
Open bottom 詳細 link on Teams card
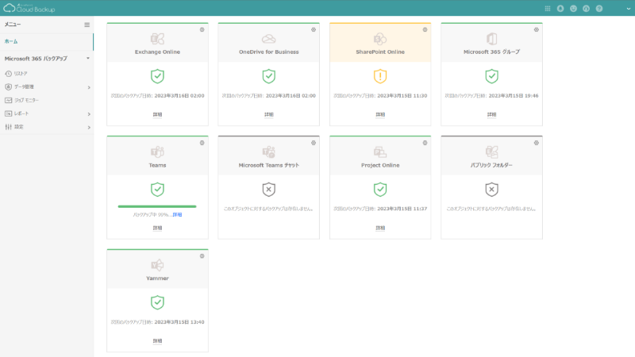(157, 228)
